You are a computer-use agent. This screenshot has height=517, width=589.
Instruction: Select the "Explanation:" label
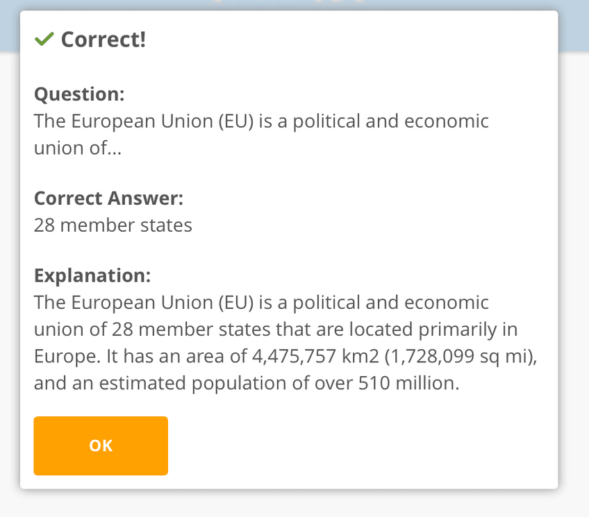(92, 276)
